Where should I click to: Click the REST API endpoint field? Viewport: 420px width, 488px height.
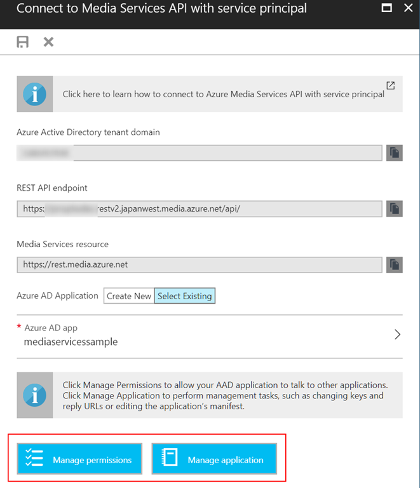coord(200,208)
